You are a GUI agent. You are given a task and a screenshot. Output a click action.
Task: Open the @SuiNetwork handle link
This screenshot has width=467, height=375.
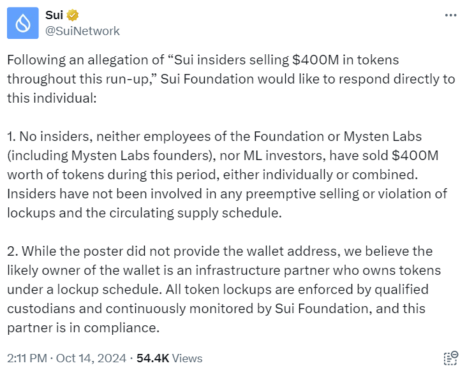coord(82,31)
